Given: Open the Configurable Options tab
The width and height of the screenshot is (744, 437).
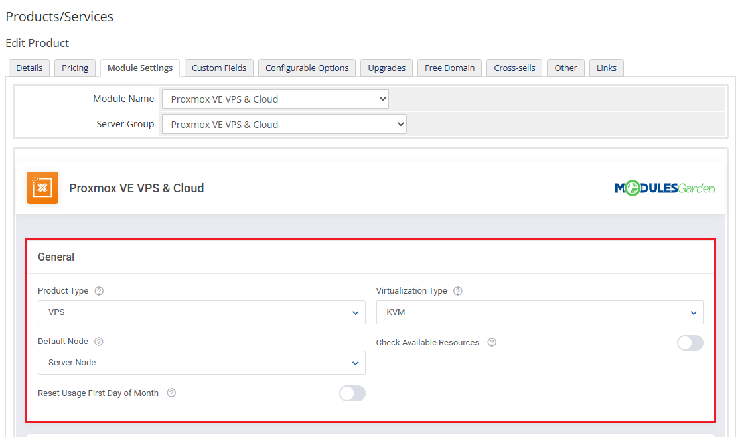Looking at the screenshot, I should tap(307, 68).
